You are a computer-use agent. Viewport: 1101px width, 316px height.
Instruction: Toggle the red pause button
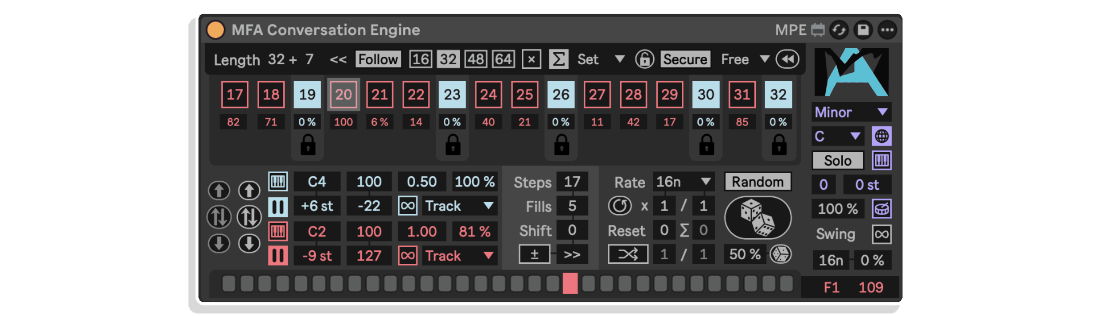pos(278,256)
